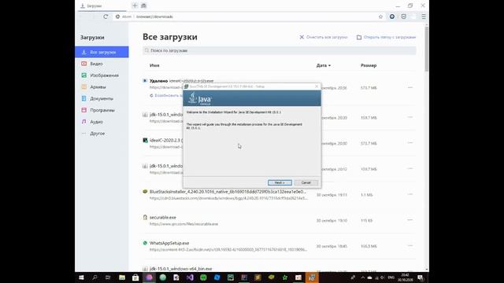The width and height of the screenshot is (504, 283).
Task: Click the Документы category icon
Action: coord(84,98)
